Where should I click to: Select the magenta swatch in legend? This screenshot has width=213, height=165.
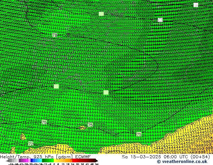pyautogui.click(x=27, y=161)
